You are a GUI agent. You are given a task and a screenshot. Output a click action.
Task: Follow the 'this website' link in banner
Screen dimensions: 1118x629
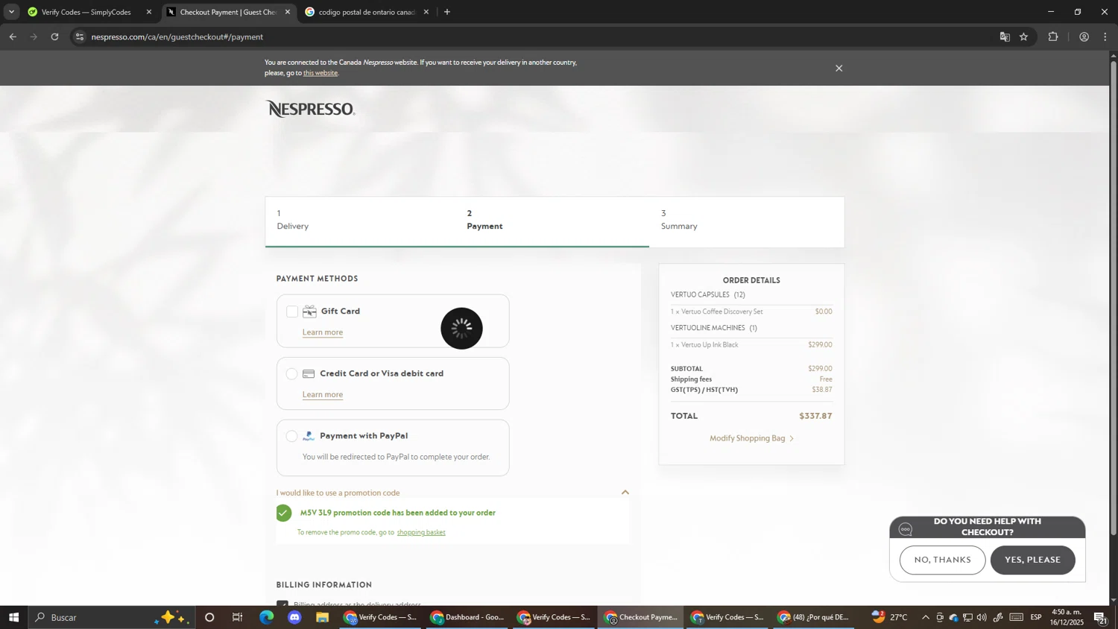[x=320, y=73]
